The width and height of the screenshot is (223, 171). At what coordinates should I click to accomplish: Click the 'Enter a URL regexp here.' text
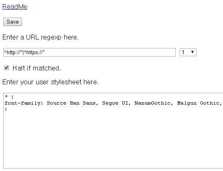(x=41, y=37)
